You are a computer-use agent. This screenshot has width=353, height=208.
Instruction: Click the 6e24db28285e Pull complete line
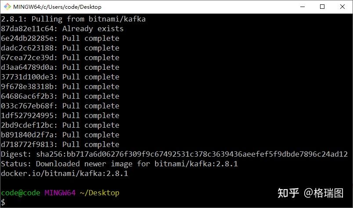(x=60, y=38)
